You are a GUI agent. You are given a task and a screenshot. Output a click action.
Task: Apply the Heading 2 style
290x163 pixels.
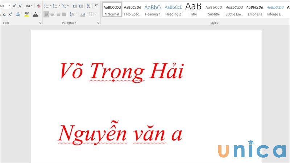[173, 10]
